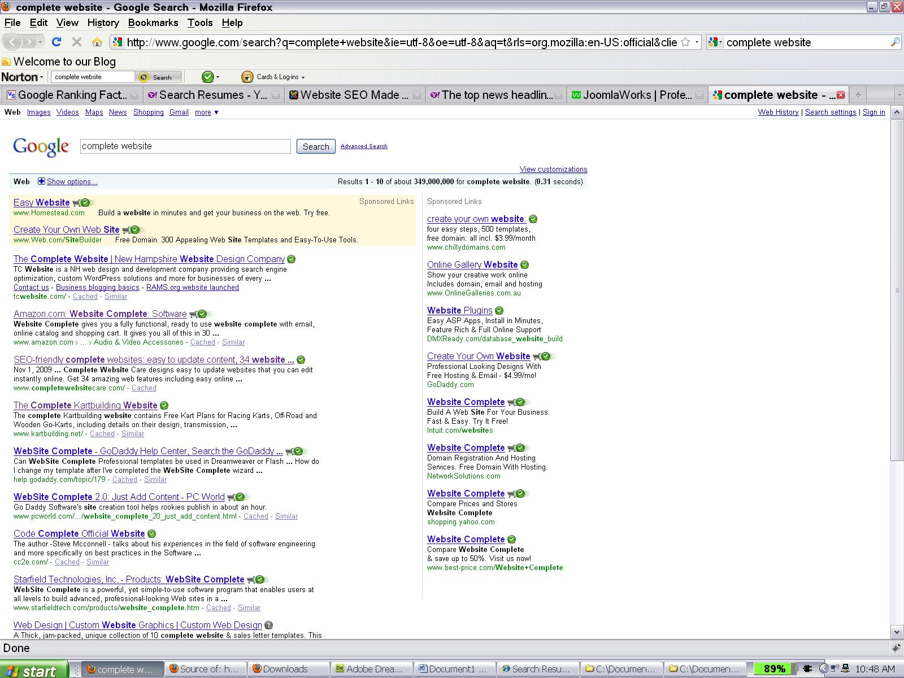Open the History menu
The height and width of the screenshot is (678, 904).
pyautogui.click(x=103, y=23)
